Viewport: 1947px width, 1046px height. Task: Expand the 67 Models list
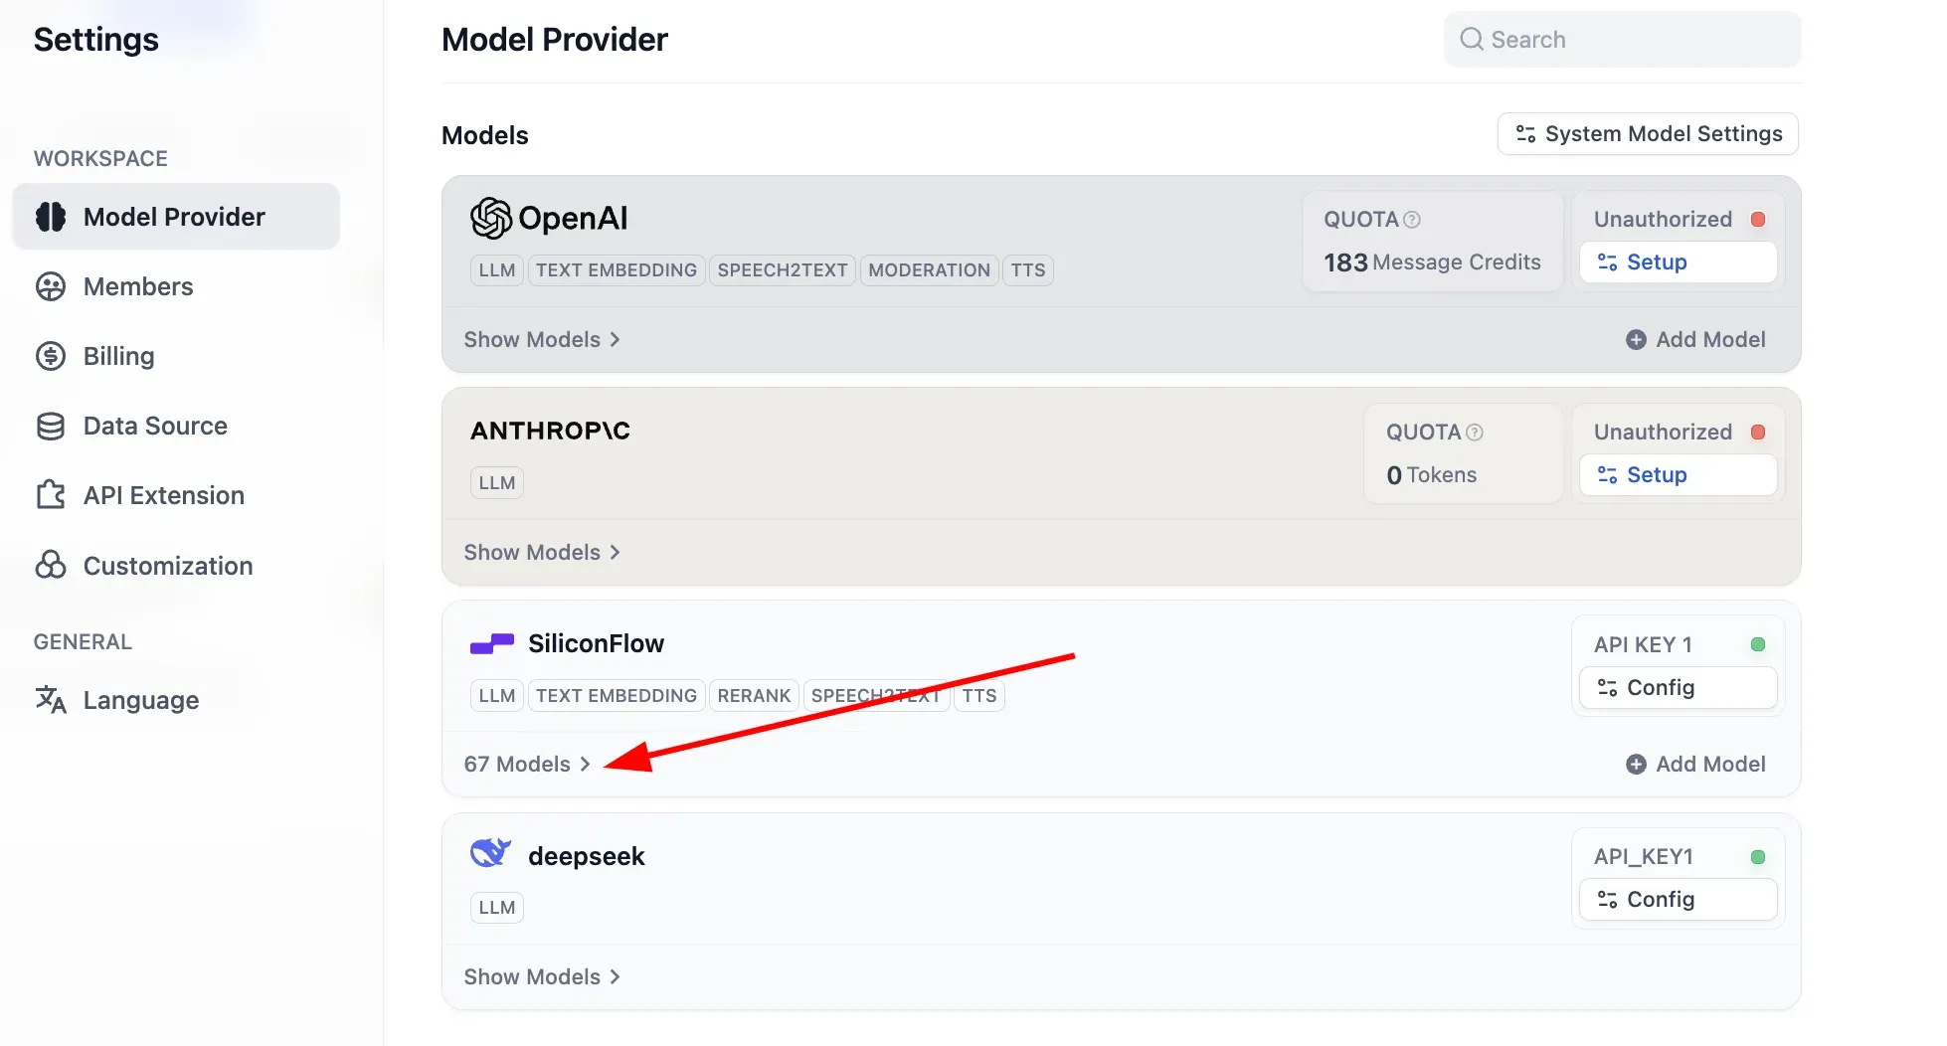[x=527, y=765]
